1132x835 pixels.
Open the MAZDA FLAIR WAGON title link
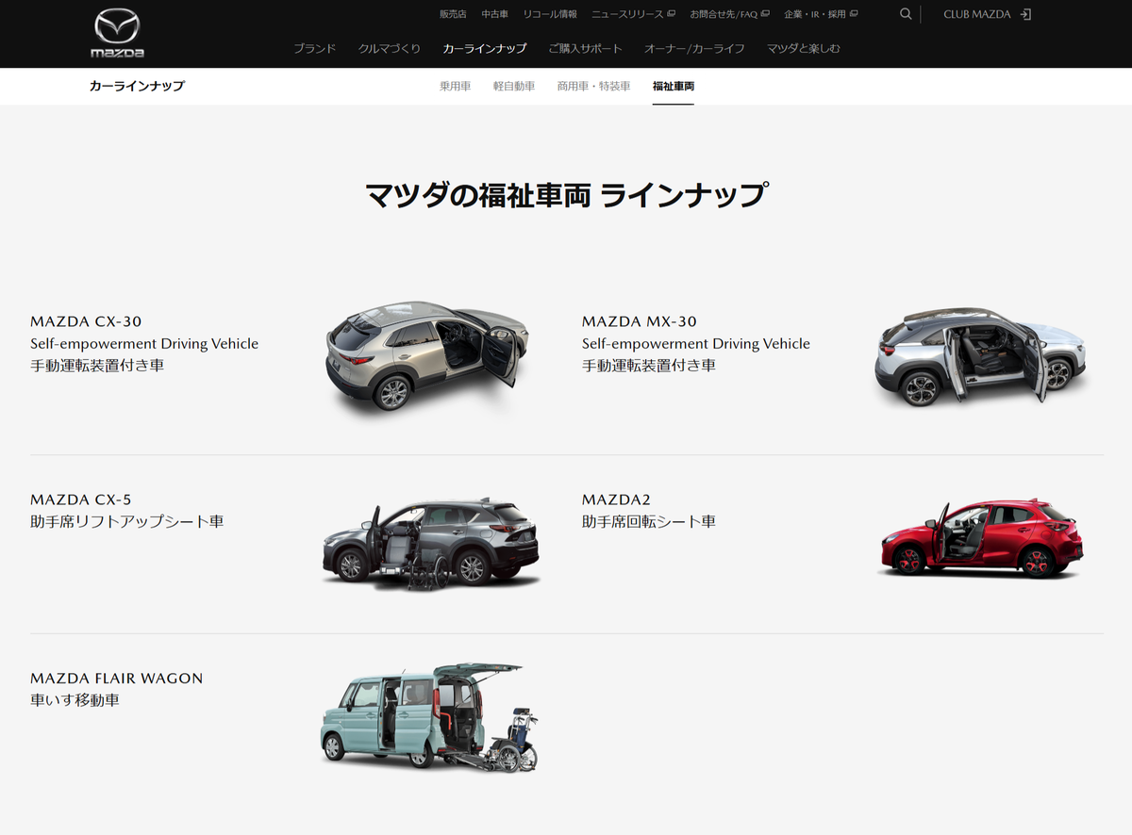click(x=117, y=678)
